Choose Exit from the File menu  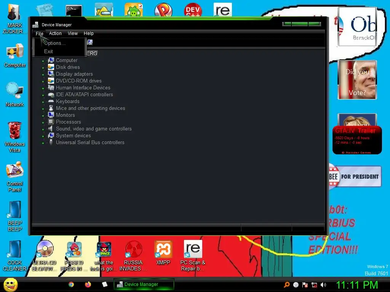pos(59,51)
